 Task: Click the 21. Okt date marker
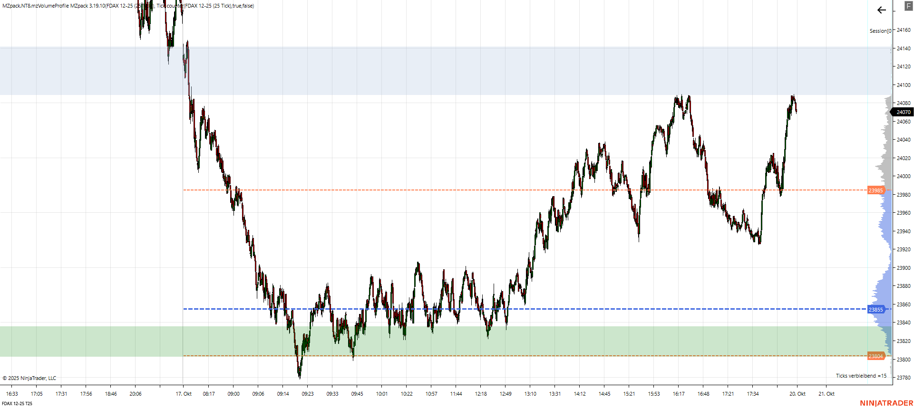coord(826,394)
